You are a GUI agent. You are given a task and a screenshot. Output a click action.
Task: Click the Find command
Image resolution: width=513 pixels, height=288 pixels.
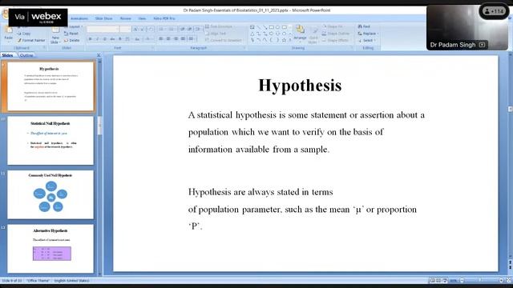pos(364,26)
